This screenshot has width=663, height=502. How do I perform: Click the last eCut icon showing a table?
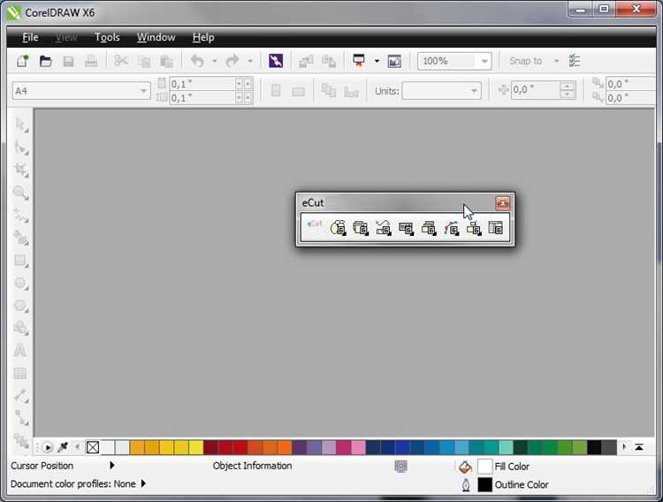496,228
